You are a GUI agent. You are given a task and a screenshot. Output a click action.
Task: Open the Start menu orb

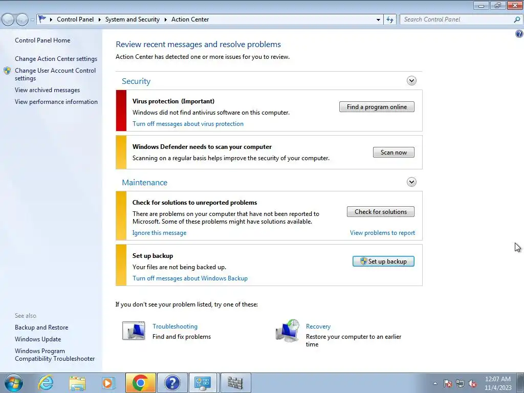pos(14,383)
